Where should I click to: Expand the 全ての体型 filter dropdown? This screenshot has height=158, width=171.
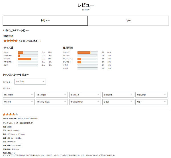[x=151, y=95]
